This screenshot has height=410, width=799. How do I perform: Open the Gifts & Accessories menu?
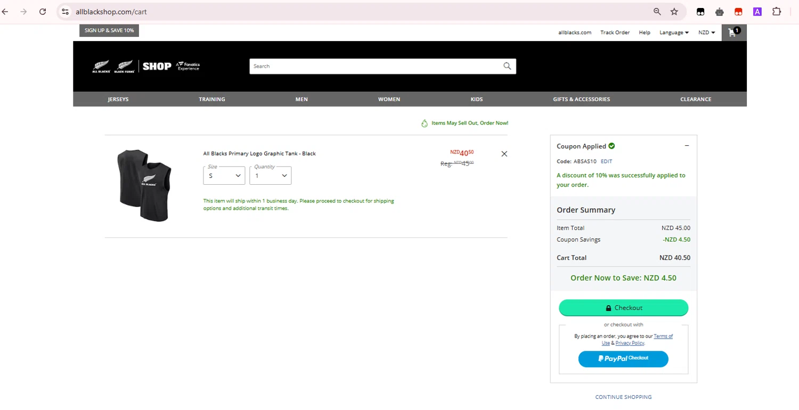[582, 99]
